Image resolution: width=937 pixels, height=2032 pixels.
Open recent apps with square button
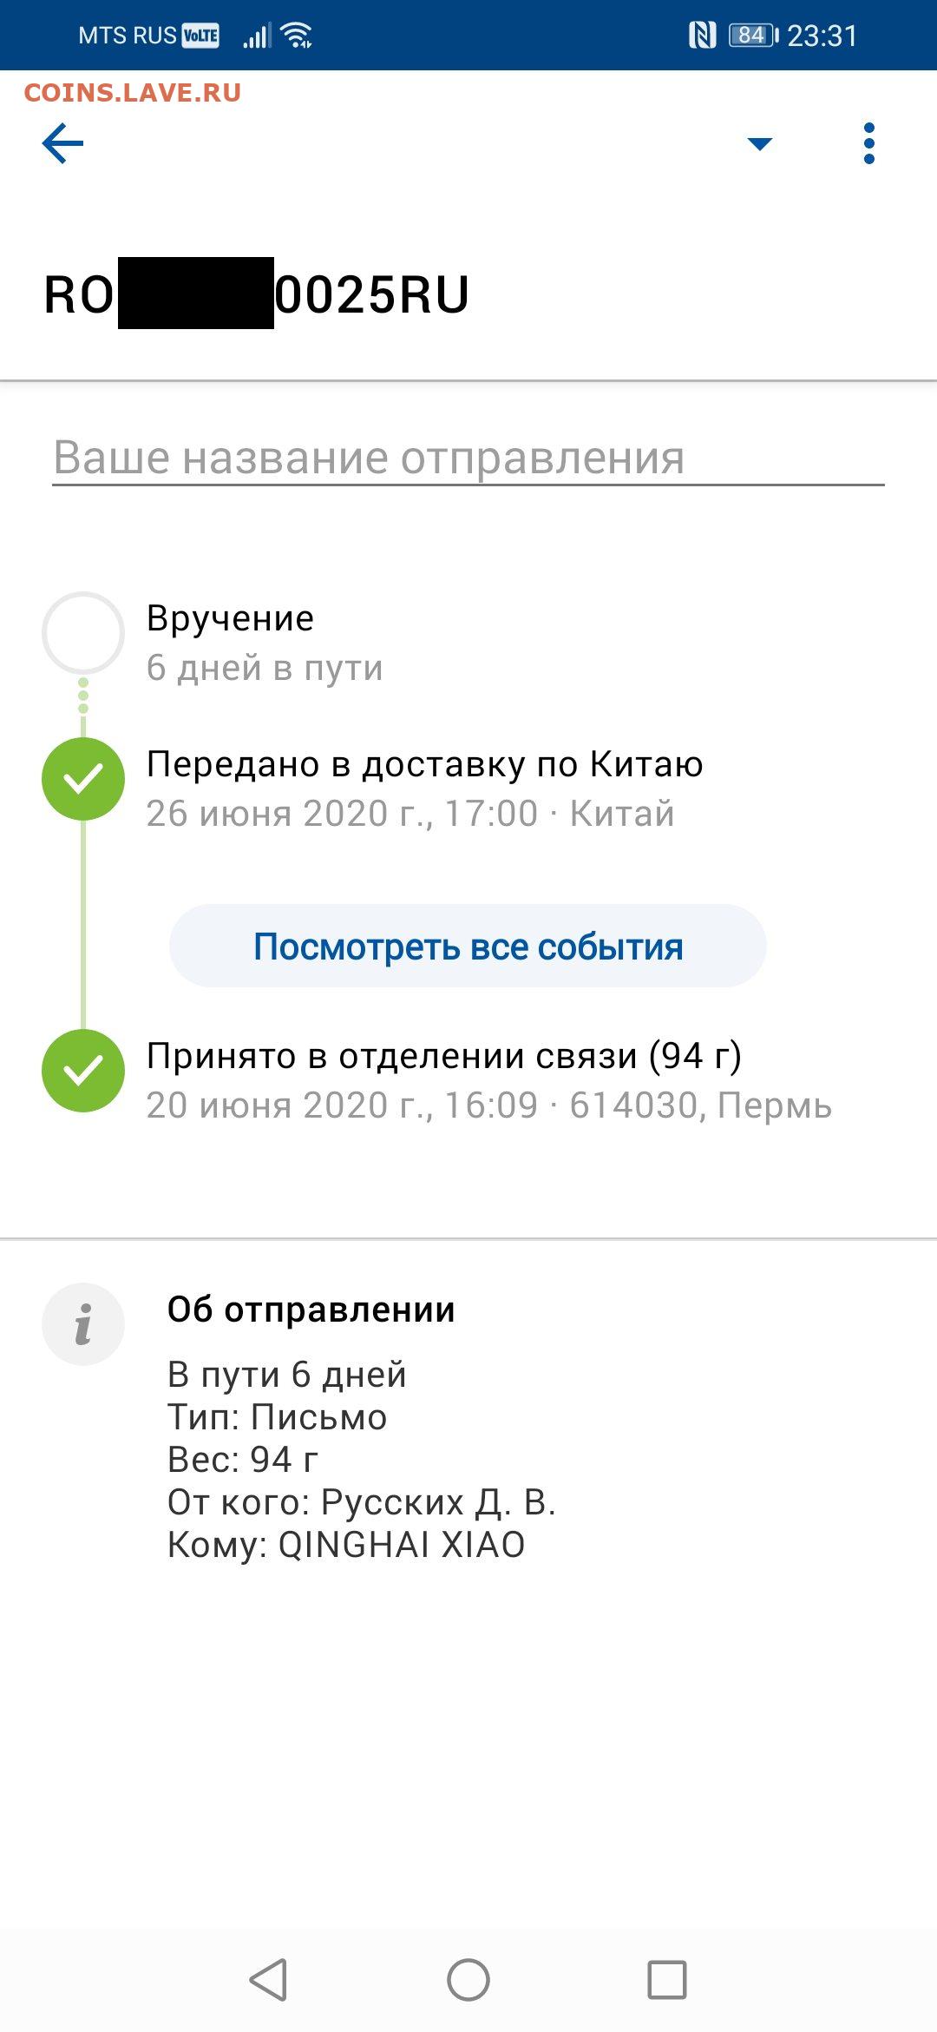pyautogui.click(x=666, y=1980)
